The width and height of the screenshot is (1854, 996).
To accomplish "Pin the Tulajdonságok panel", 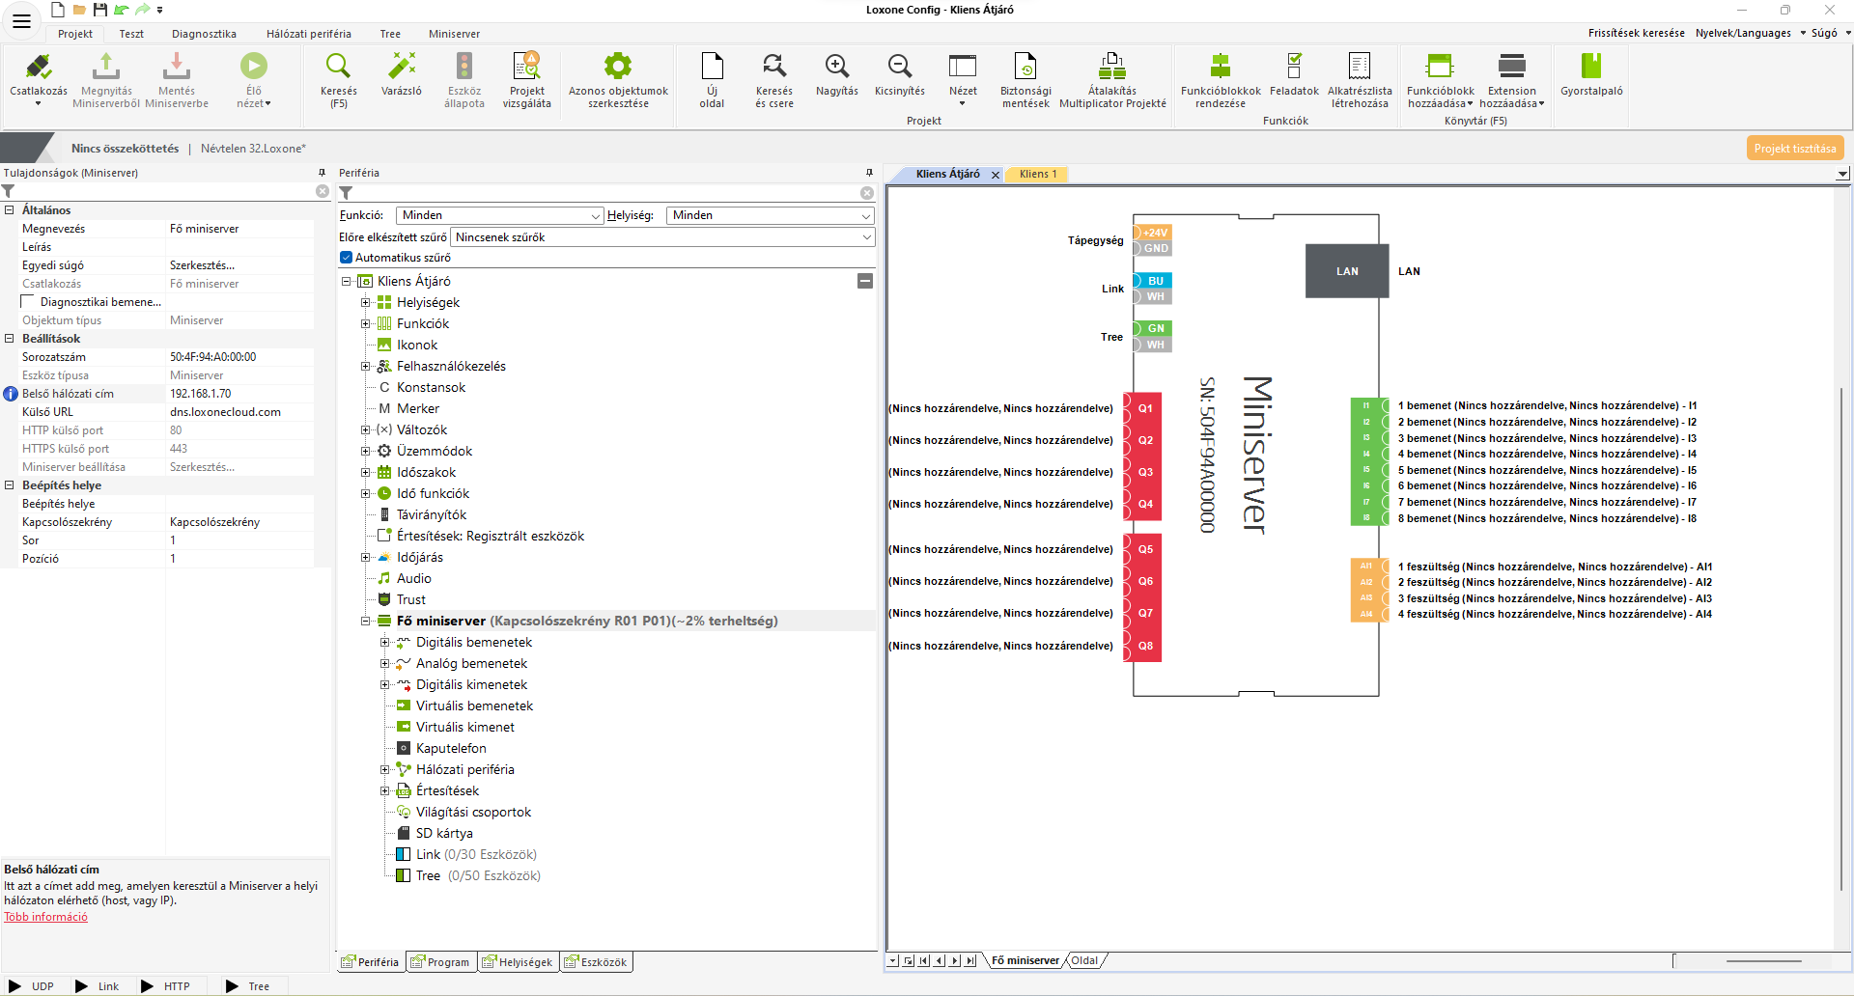I will (x=323, y=173).
